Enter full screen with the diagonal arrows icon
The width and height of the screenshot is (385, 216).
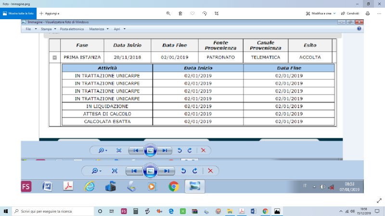click(x=378, y=200)
